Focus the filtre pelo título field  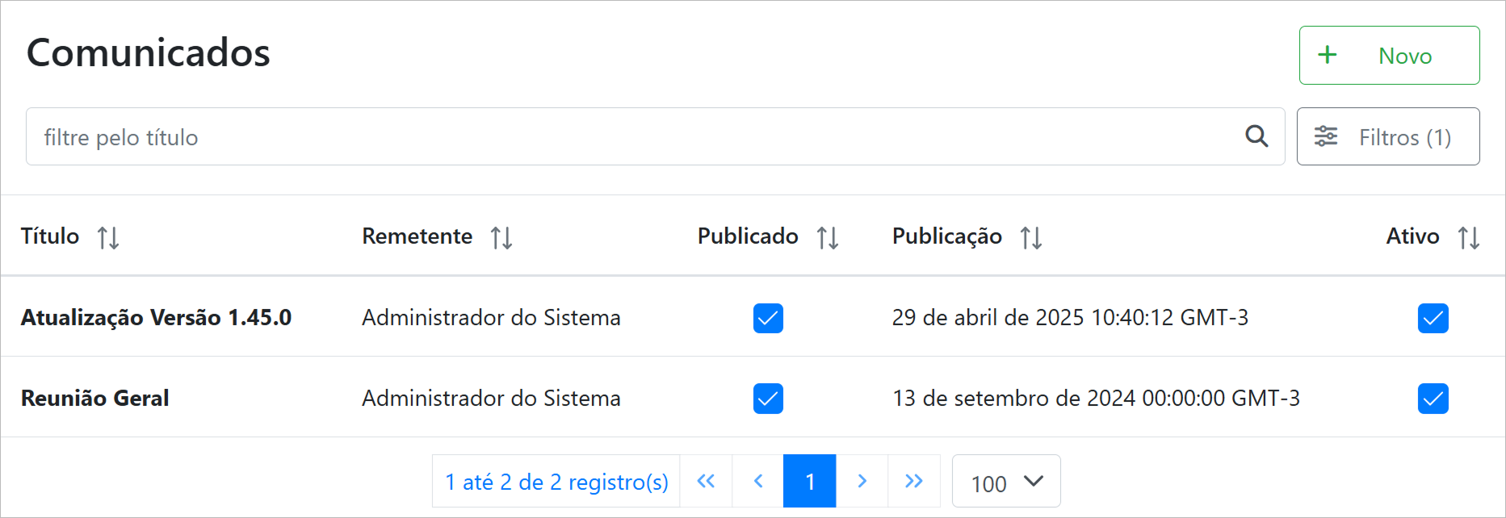(630, 137)
